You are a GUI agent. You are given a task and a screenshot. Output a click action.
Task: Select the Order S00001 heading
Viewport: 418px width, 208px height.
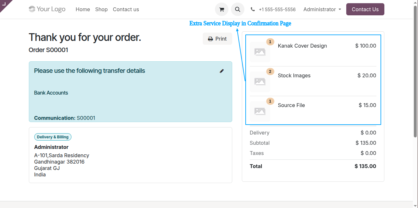pos(48,50)
